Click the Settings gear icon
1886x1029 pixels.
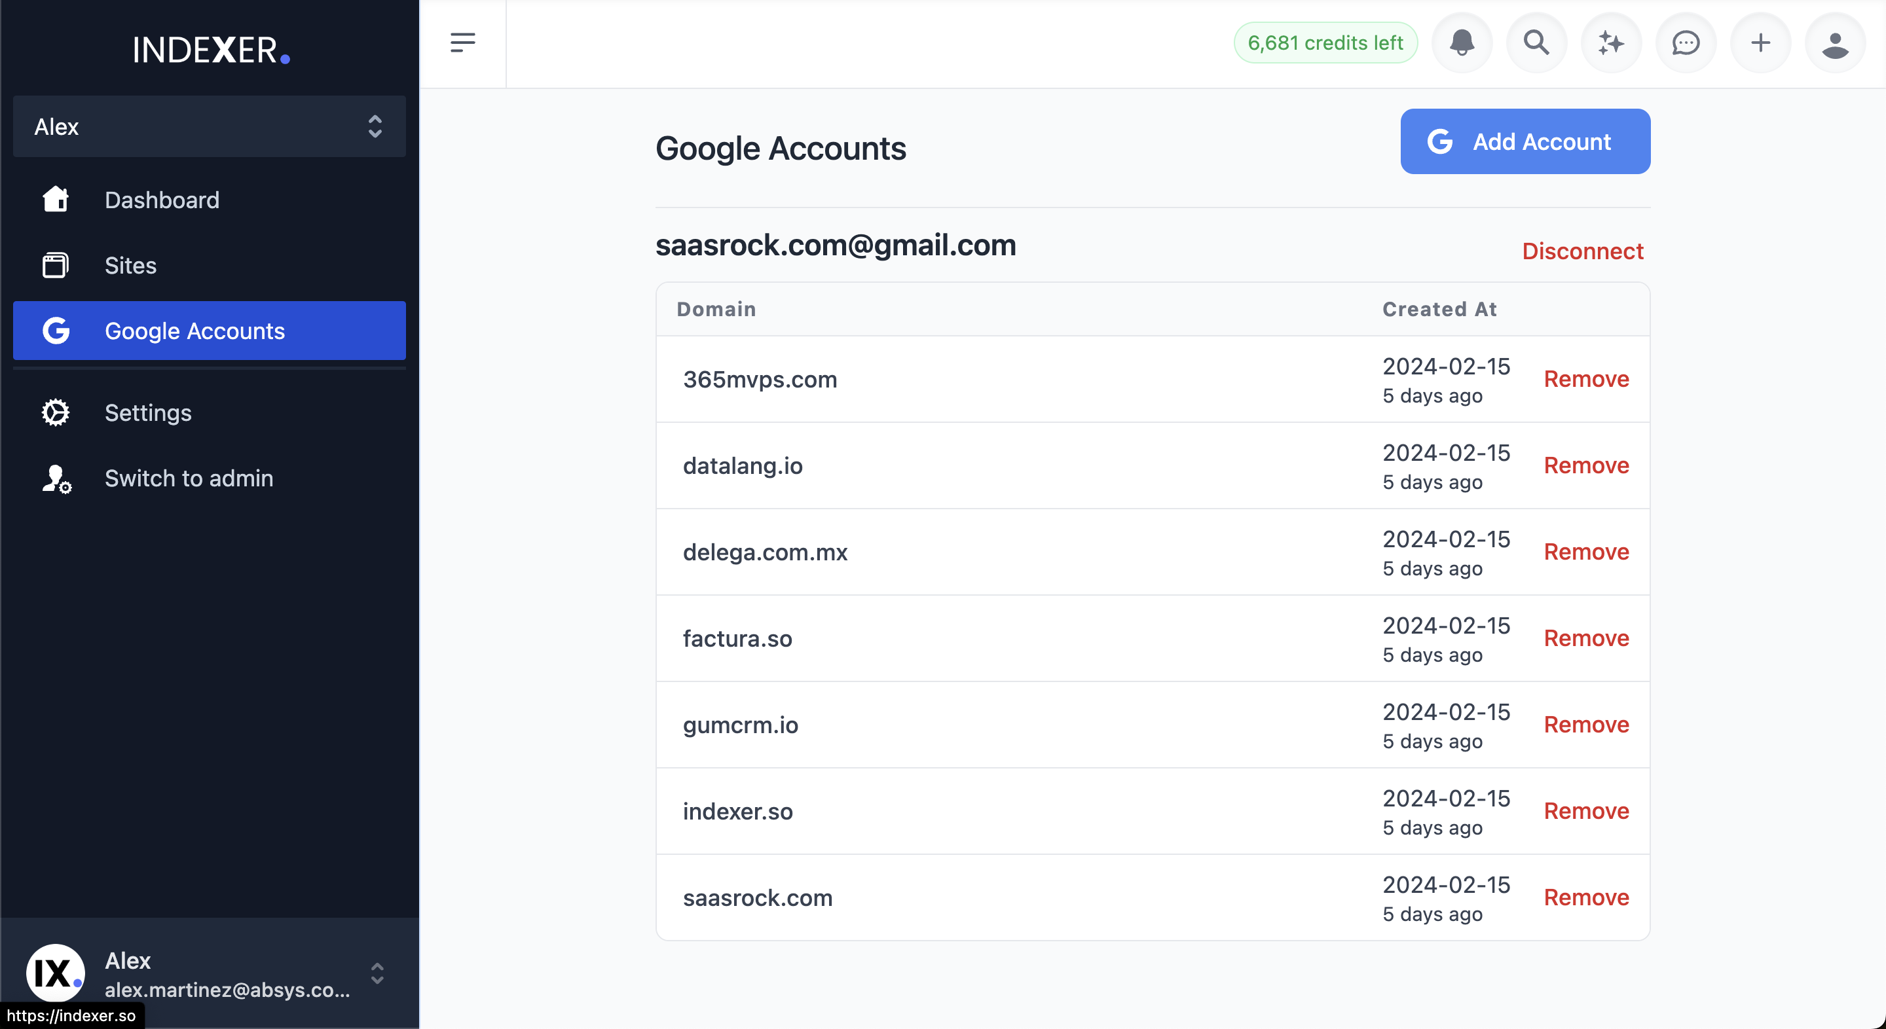point(56,413)
